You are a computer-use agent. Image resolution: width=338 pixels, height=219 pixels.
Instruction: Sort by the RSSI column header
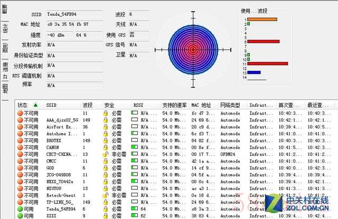pos(138,105)
